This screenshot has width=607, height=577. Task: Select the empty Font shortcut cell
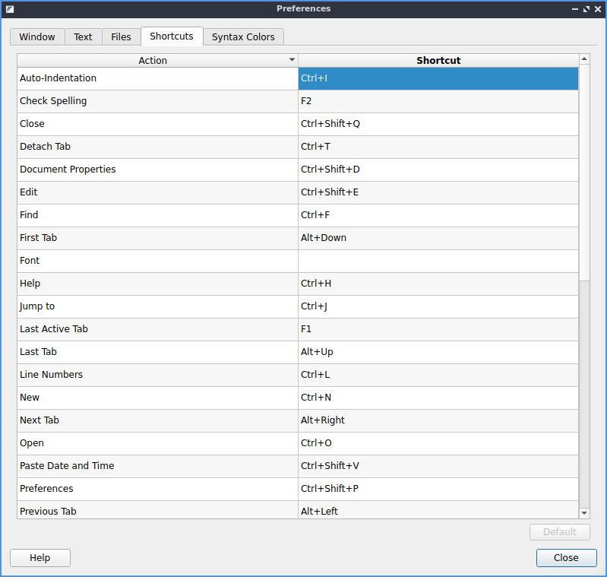tap(438, 261)
